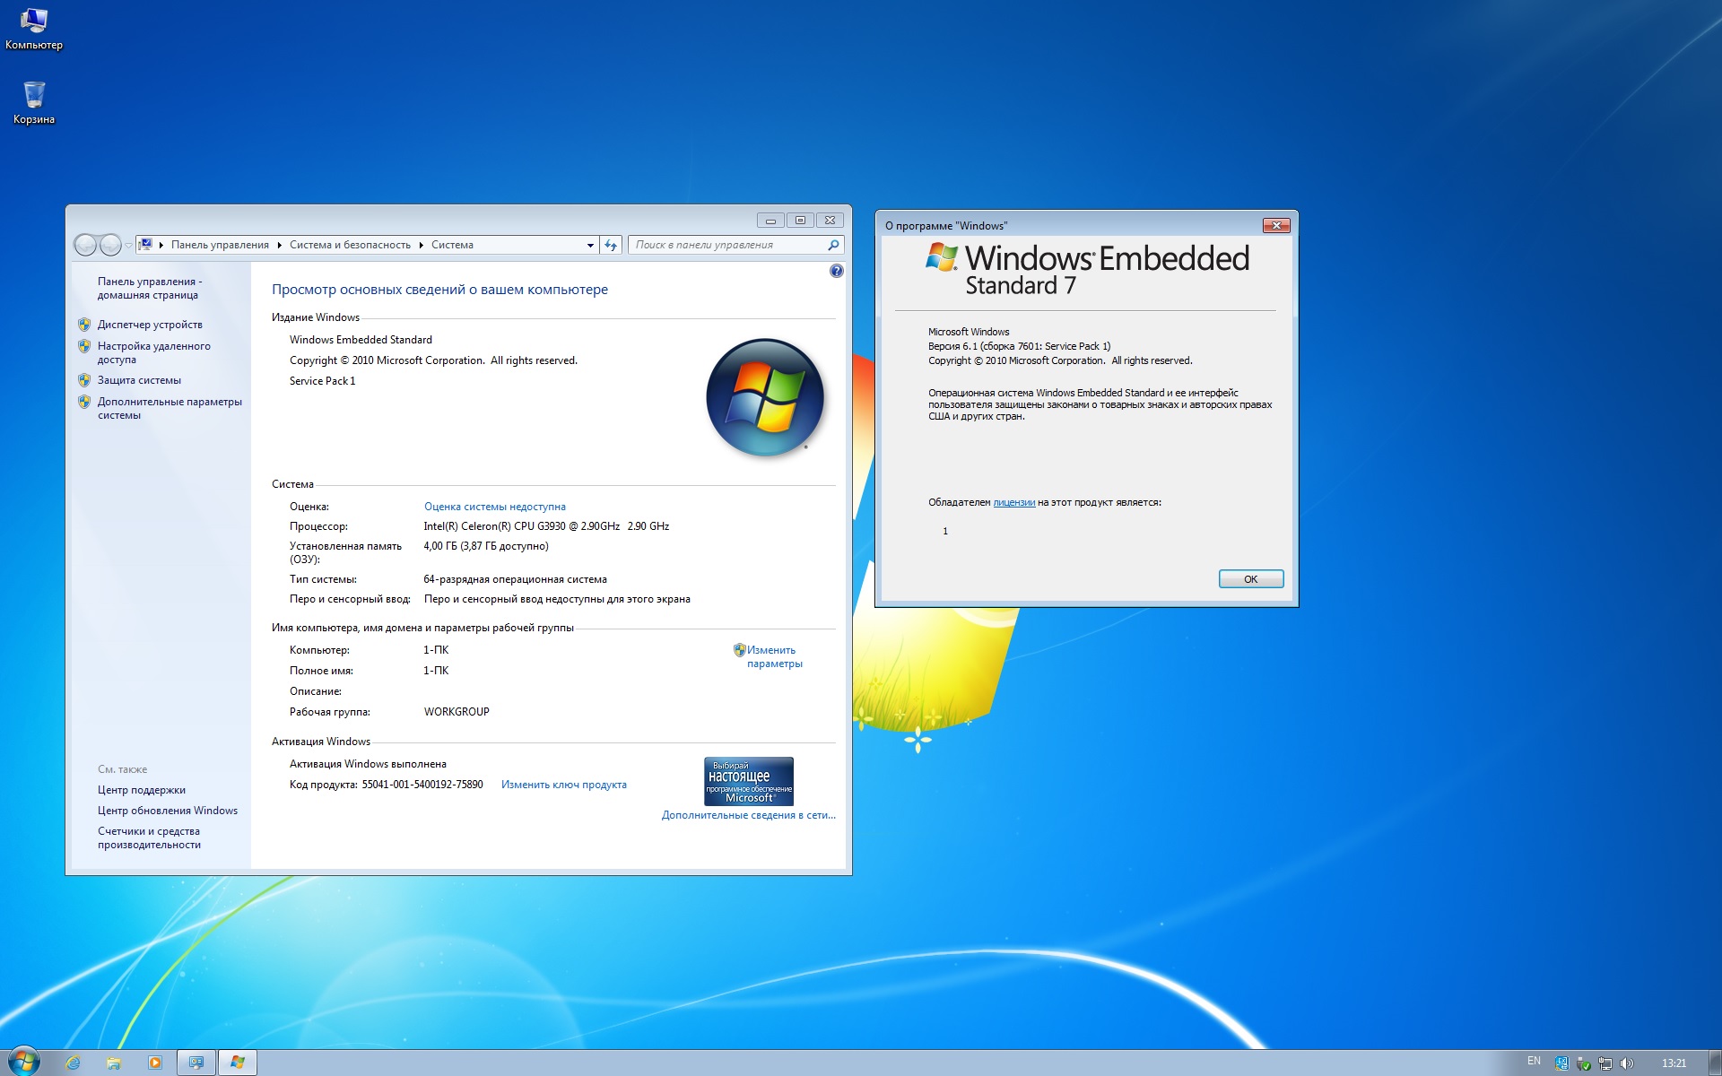The width and height of the screenshot is (1722, 1076).
Task: Click the network tray icon
Action: coord(1605,1063)
